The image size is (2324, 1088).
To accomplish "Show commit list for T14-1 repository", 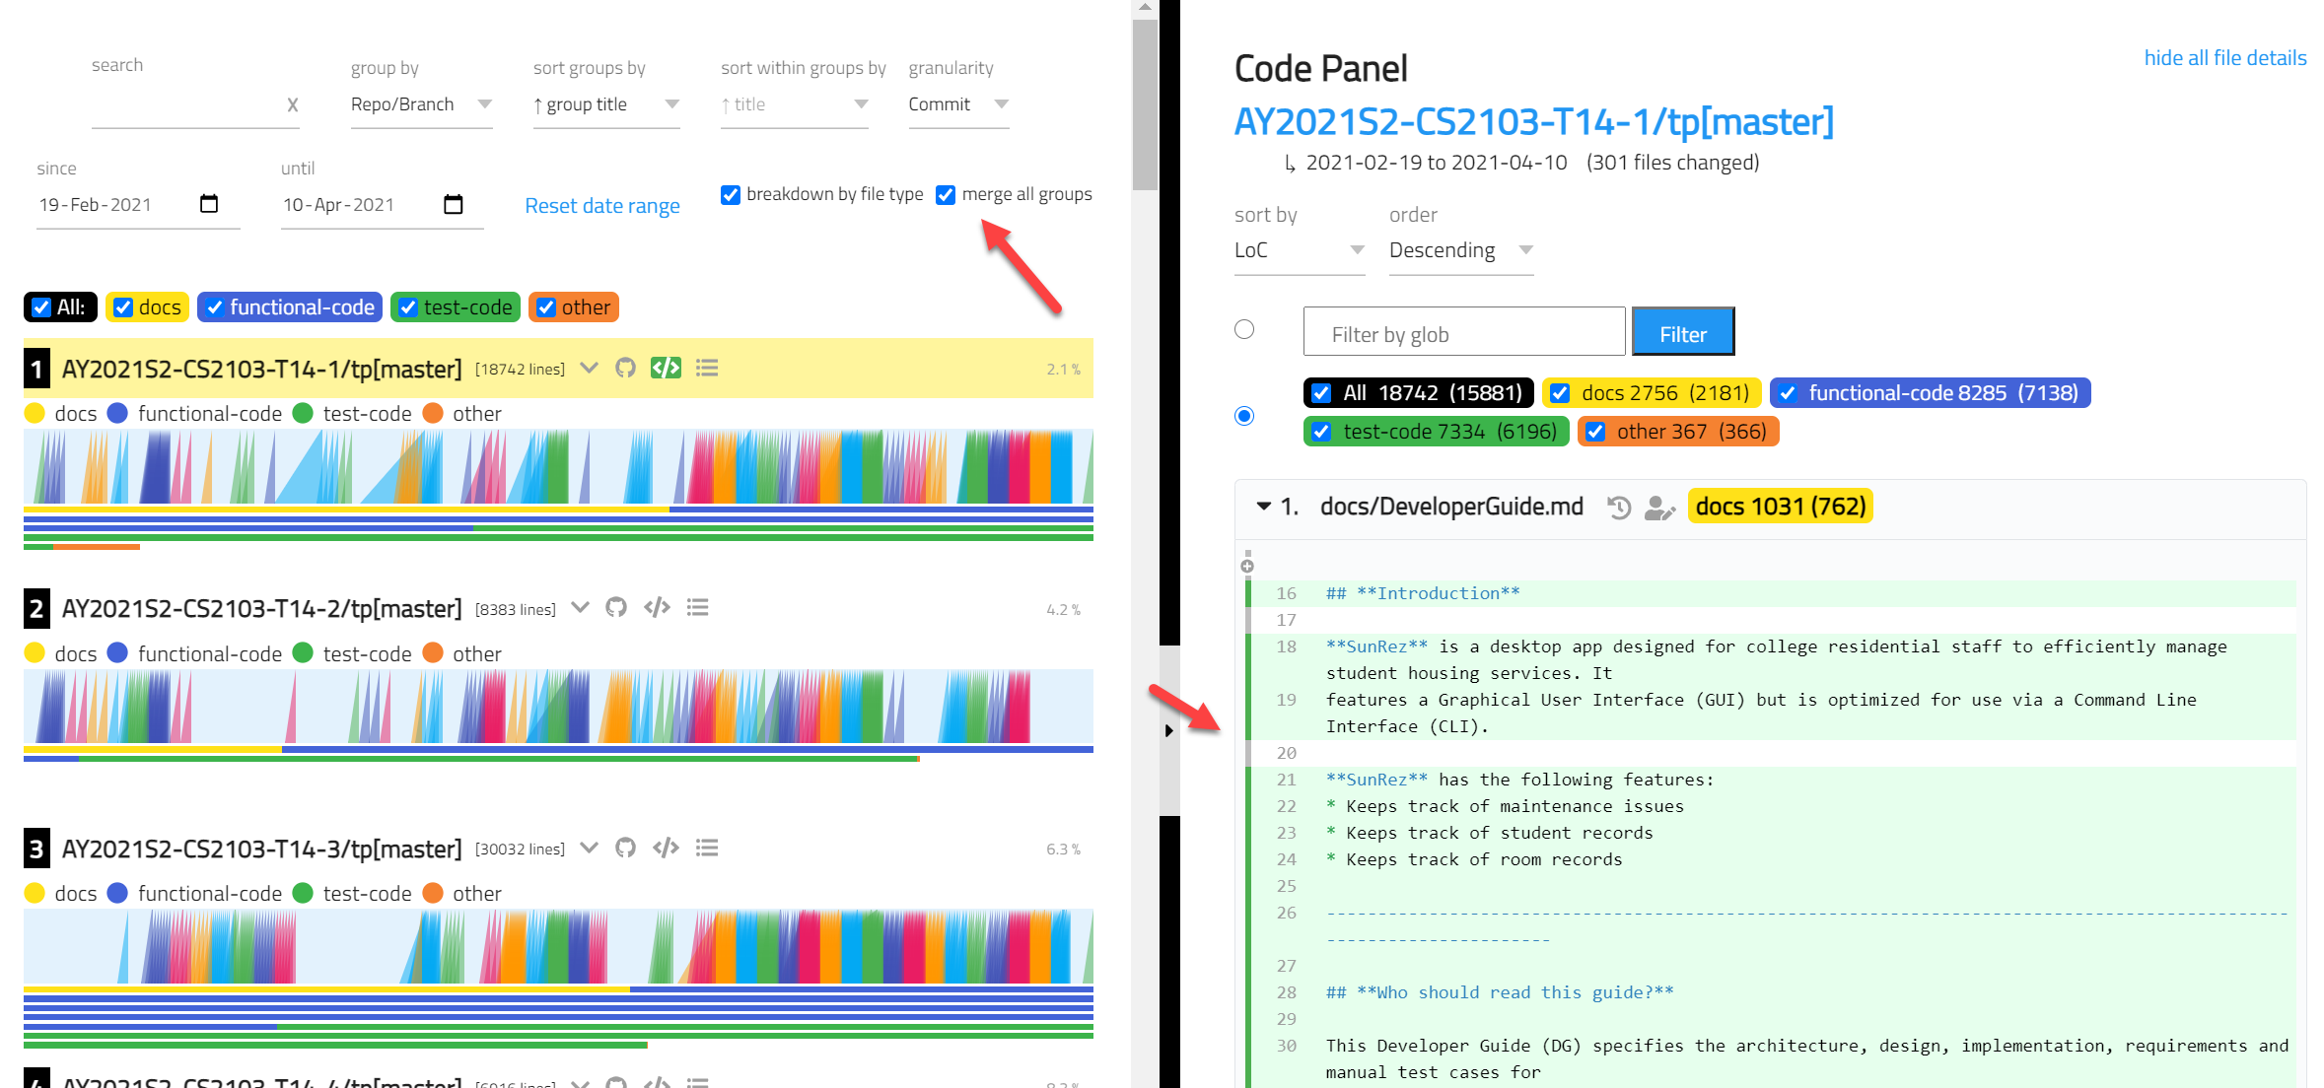I will (x=706, y=368).
